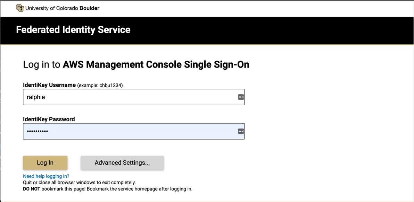Screen dimensions: 414x202
Task: Click 'Quit or close all browser windows' text
Action: point(79,182)
